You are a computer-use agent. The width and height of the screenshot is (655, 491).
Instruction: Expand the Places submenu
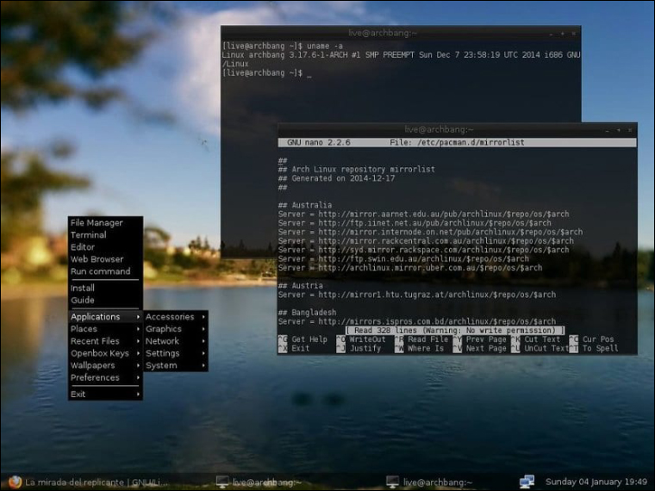pyautogui.click(x=105, y=329)
